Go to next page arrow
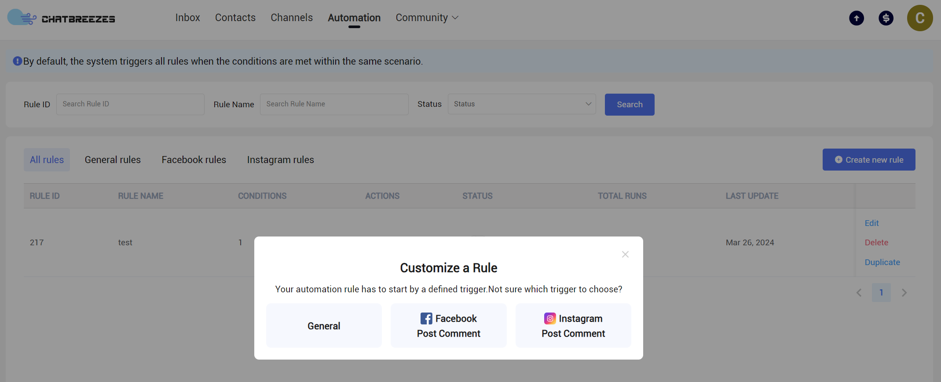This screenshot has height=382, width=941. pyautogui.click(x=904, y=293)
